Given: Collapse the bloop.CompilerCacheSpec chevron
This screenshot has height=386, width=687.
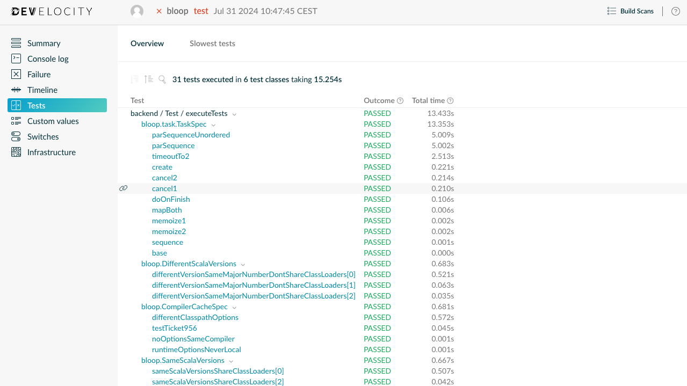Looking at the screenshot, I should 234,307.
